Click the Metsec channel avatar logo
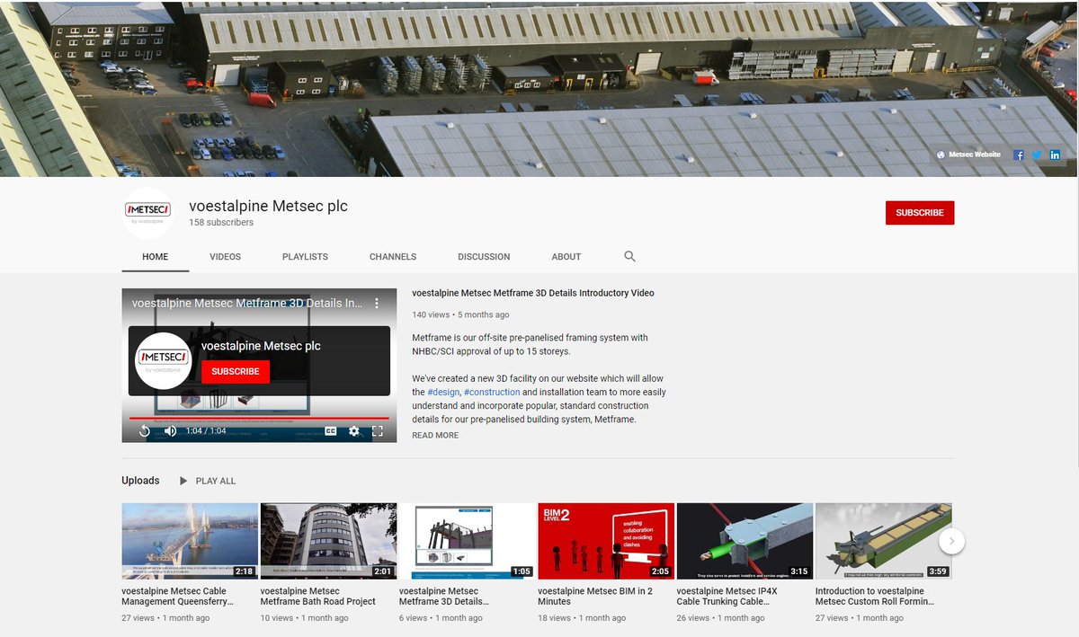This screenshot has width=1079, height=637. pyautogui.click(x=147, y=213)
